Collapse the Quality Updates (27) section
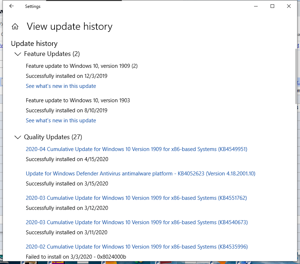Viewport: 300px width, 264px height. (x=18, y=137)
